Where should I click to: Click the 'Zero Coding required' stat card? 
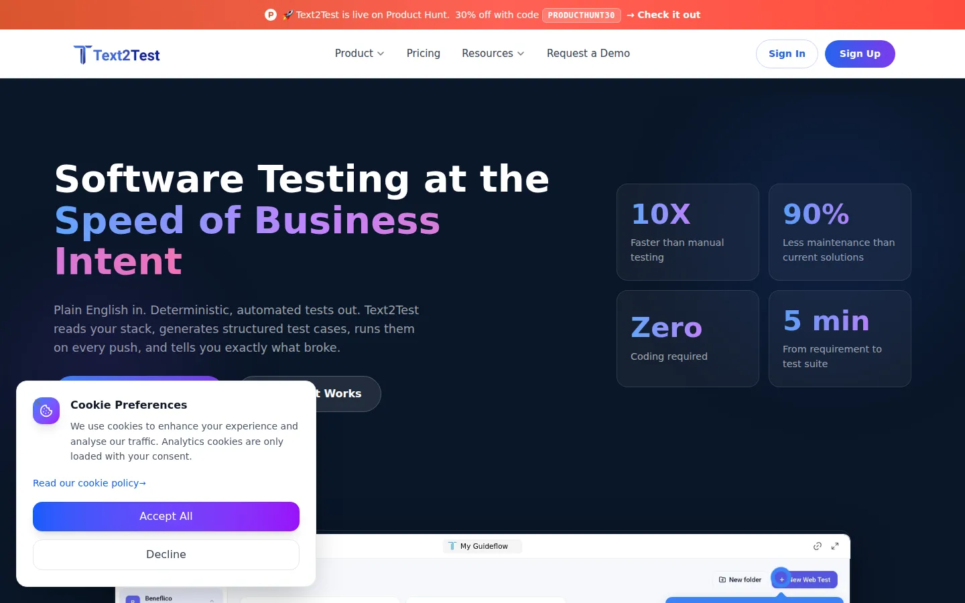688,338
